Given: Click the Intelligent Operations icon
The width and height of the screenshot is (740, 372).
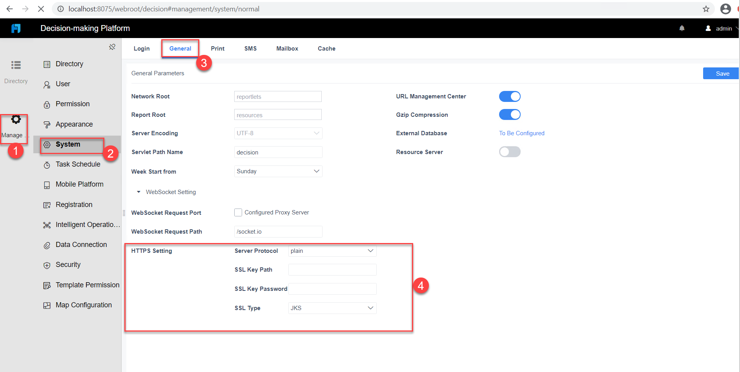Looking at the screenshot, I should click(47, 225).
